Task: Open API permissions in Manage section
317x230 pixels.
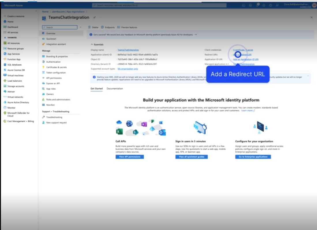Action: coord(54,78)
